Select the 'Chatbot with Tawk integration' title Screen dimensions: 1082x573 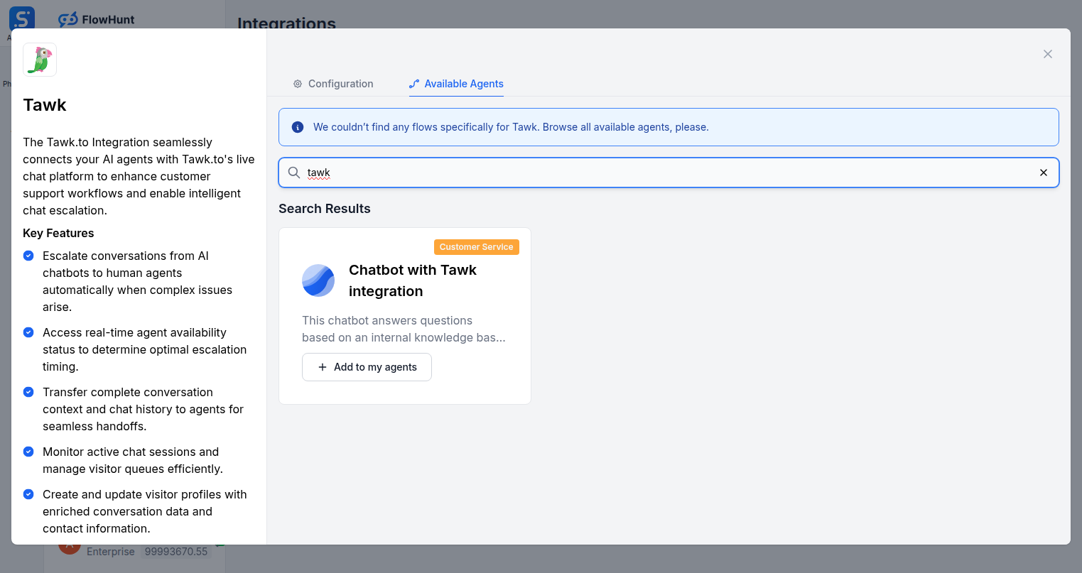click(412, 280)
